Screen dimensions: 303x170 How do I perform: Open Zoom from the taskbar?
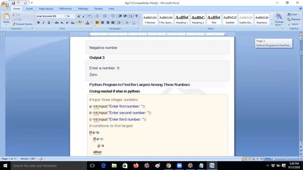click(x=179, y=166)
